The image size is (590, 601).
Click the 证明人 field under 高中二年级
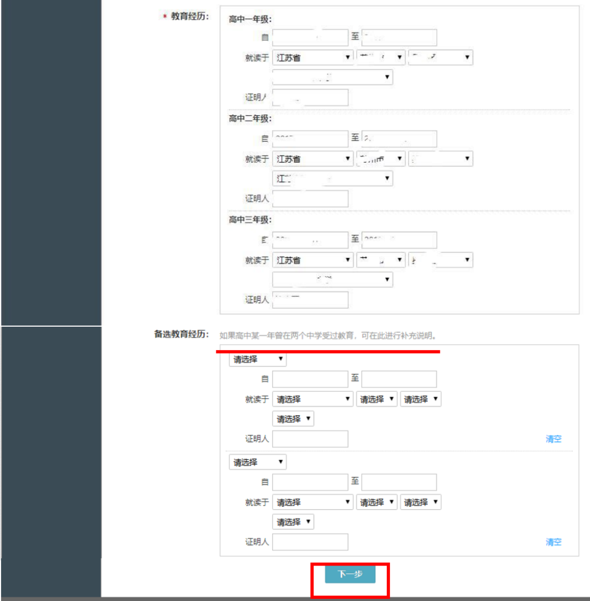[310, 198]
